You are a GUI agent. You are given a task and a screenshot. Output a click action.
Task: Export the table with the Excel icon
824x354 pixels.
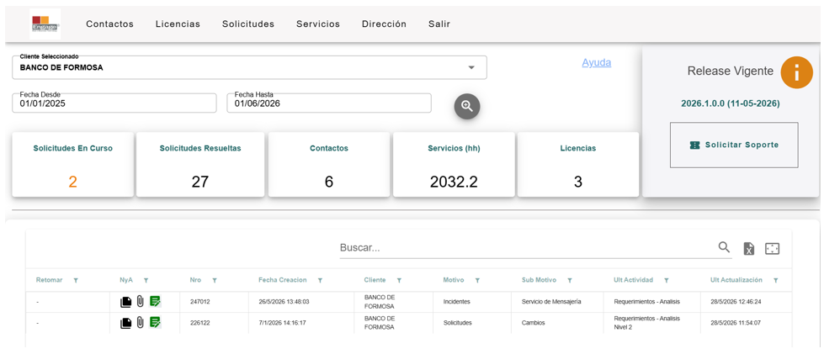[x=749, y=249]
